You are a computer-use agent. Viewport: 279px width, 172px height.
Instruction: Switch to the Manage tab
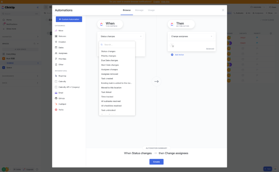[139, 10]
